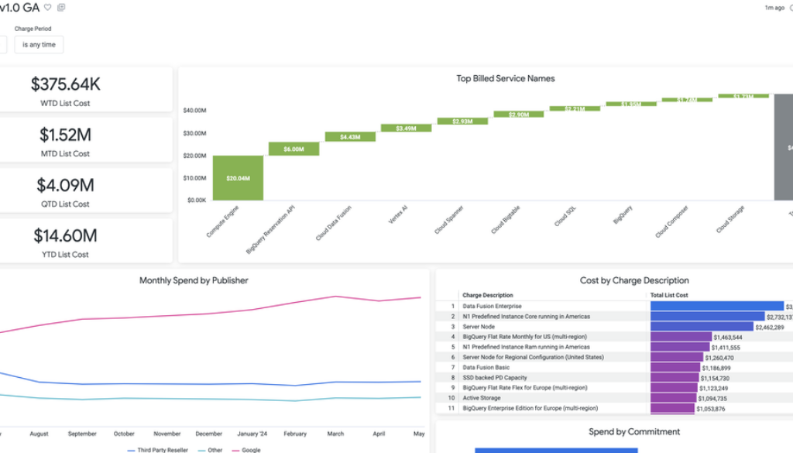The width and height of the screenshot is (793, 453).
Task: Select the BigQuery Reservation API $6.00M bar
Action: [294, 149]
